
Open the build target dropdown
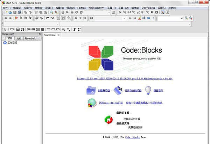click(x=109, y=13)
